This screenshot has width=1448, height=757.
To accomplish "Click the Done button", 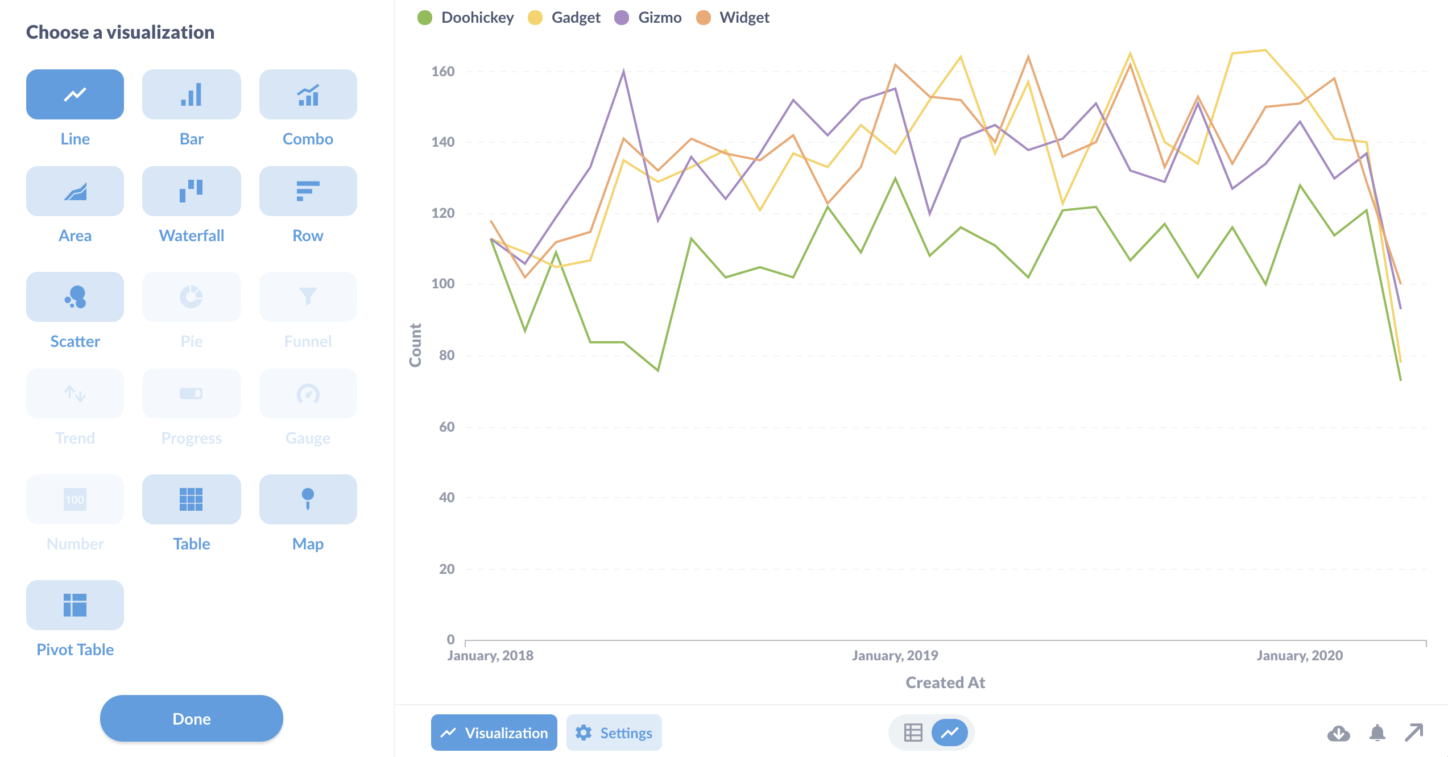I will coord(191,718).
